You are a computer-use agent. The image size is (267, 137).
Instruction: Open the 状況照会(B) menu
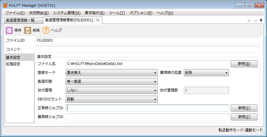coord(39,13)
